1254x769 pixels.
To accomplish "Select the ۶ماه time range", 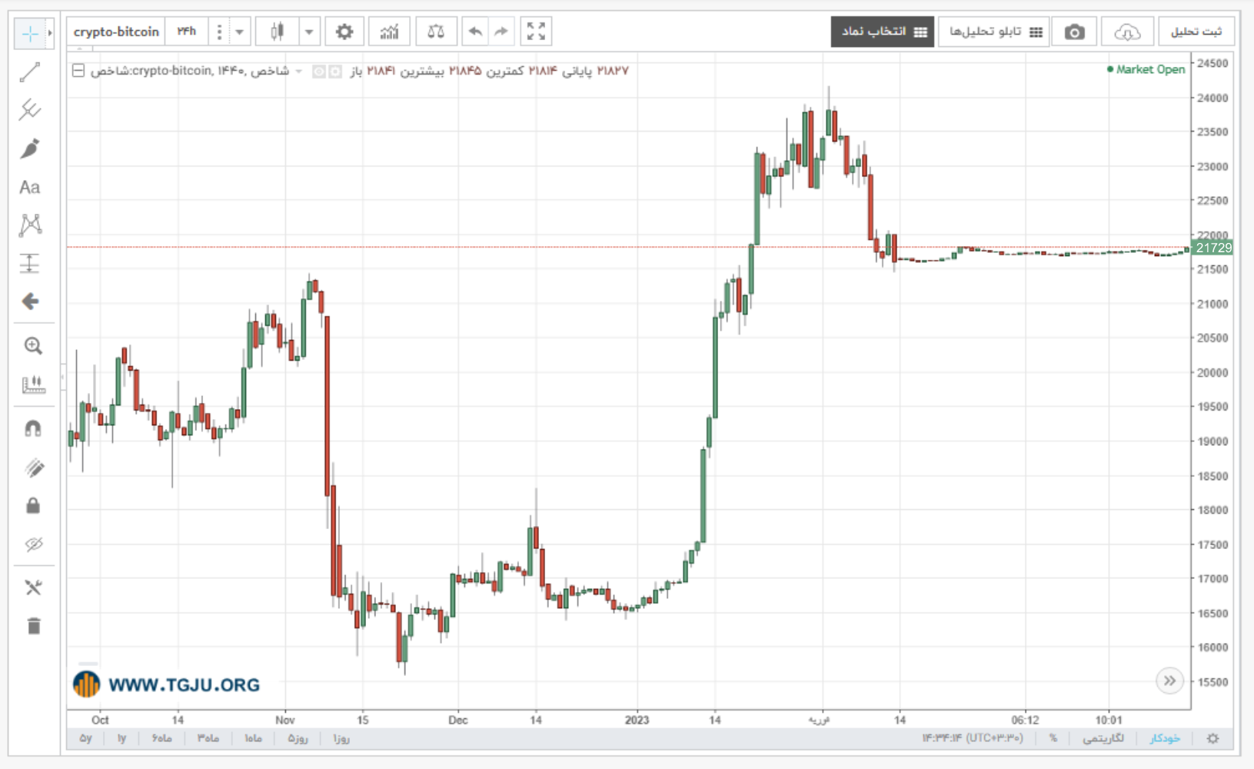I will [161, 738].
